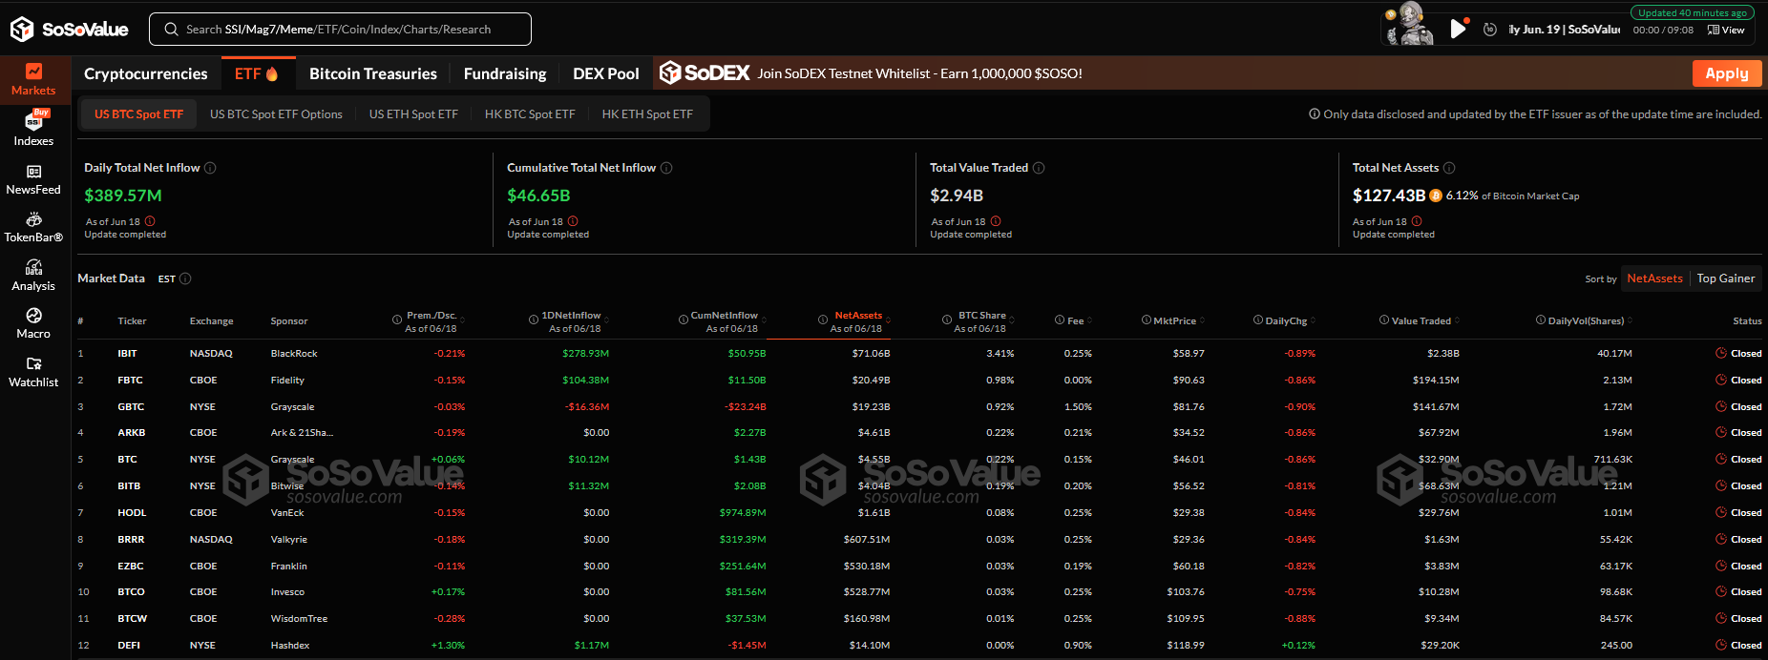This screenshot has height=660, width=1768.
Task: Click red alert icon under Total Value Traded
Action: pos(996,221)
